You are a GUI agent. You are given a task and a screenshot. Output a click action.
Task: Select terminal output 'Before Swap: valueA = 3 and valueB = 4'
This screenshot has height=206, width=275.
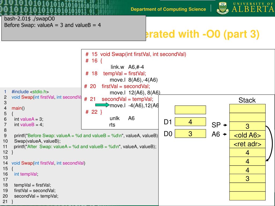point(52,25)
